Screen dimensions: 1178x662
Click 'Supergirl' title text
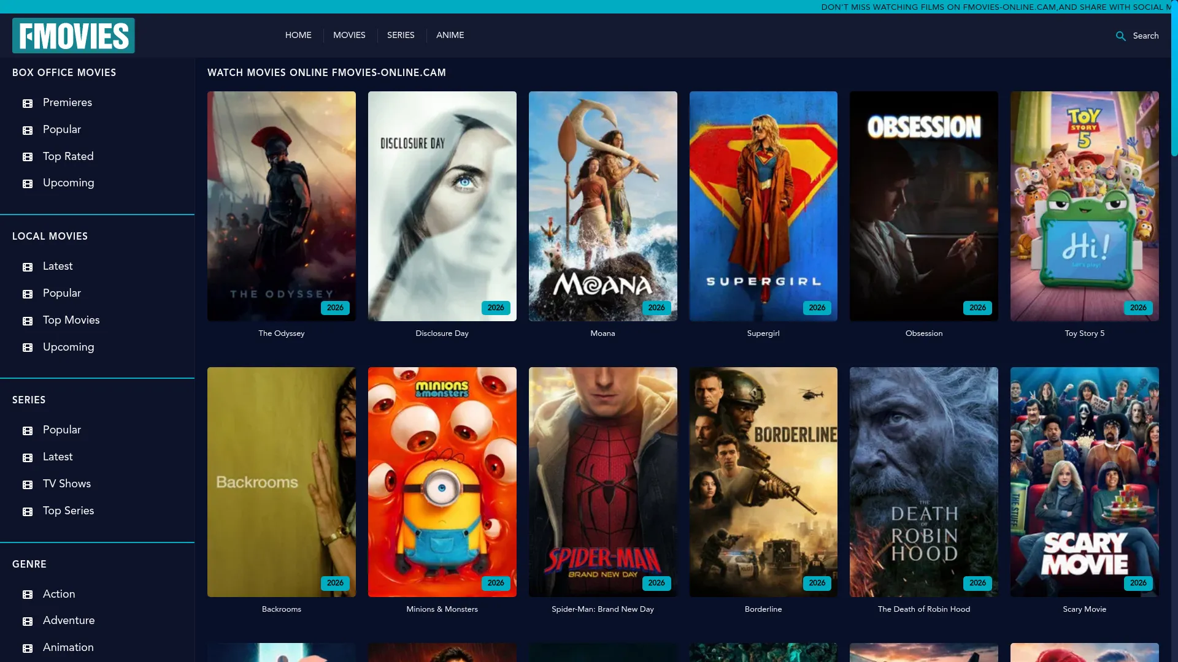click(763, 333)
